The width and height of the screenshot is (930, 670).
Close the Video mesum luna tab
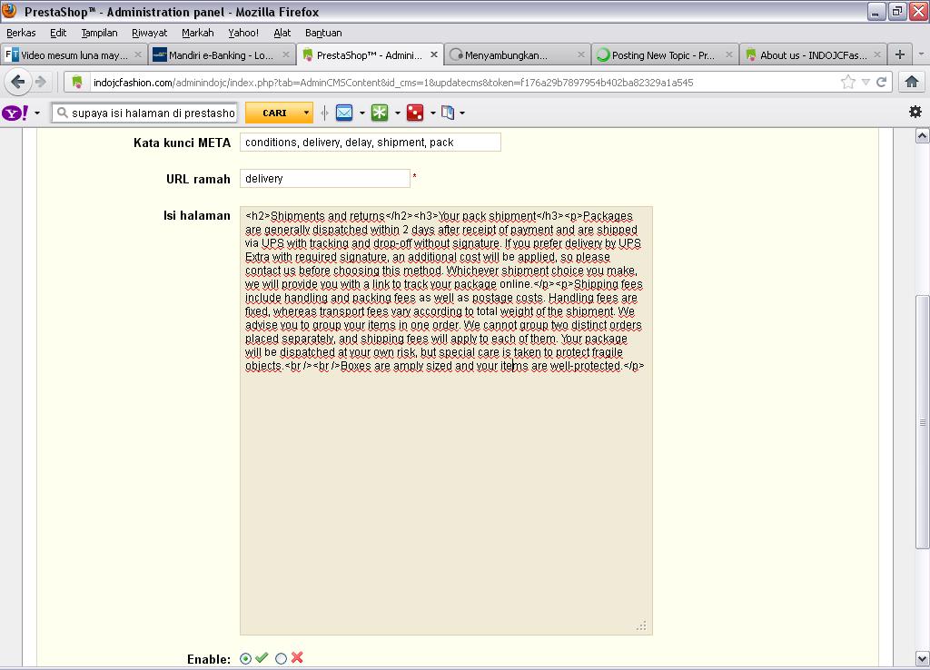[x=138, y=54]
